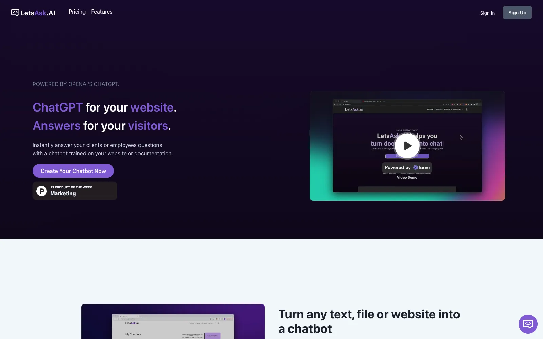The width and height of the screenshot is (543, 339).
Task: Click the LetsAsk.AI logo icon
Action: tap(15, 13)
